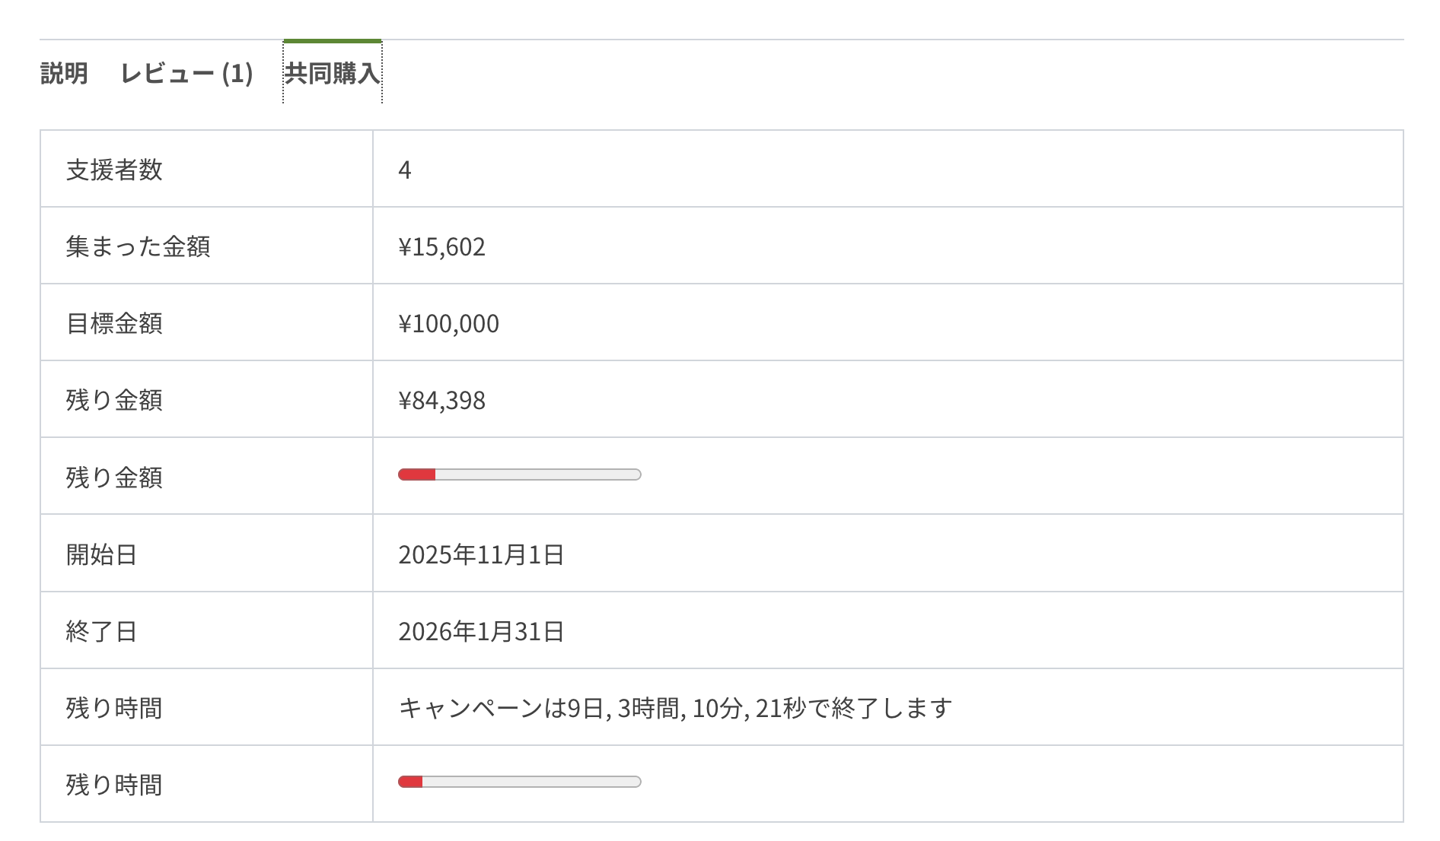Click the supporter count value 4
1440x841 pixels.
pos(405,170)
